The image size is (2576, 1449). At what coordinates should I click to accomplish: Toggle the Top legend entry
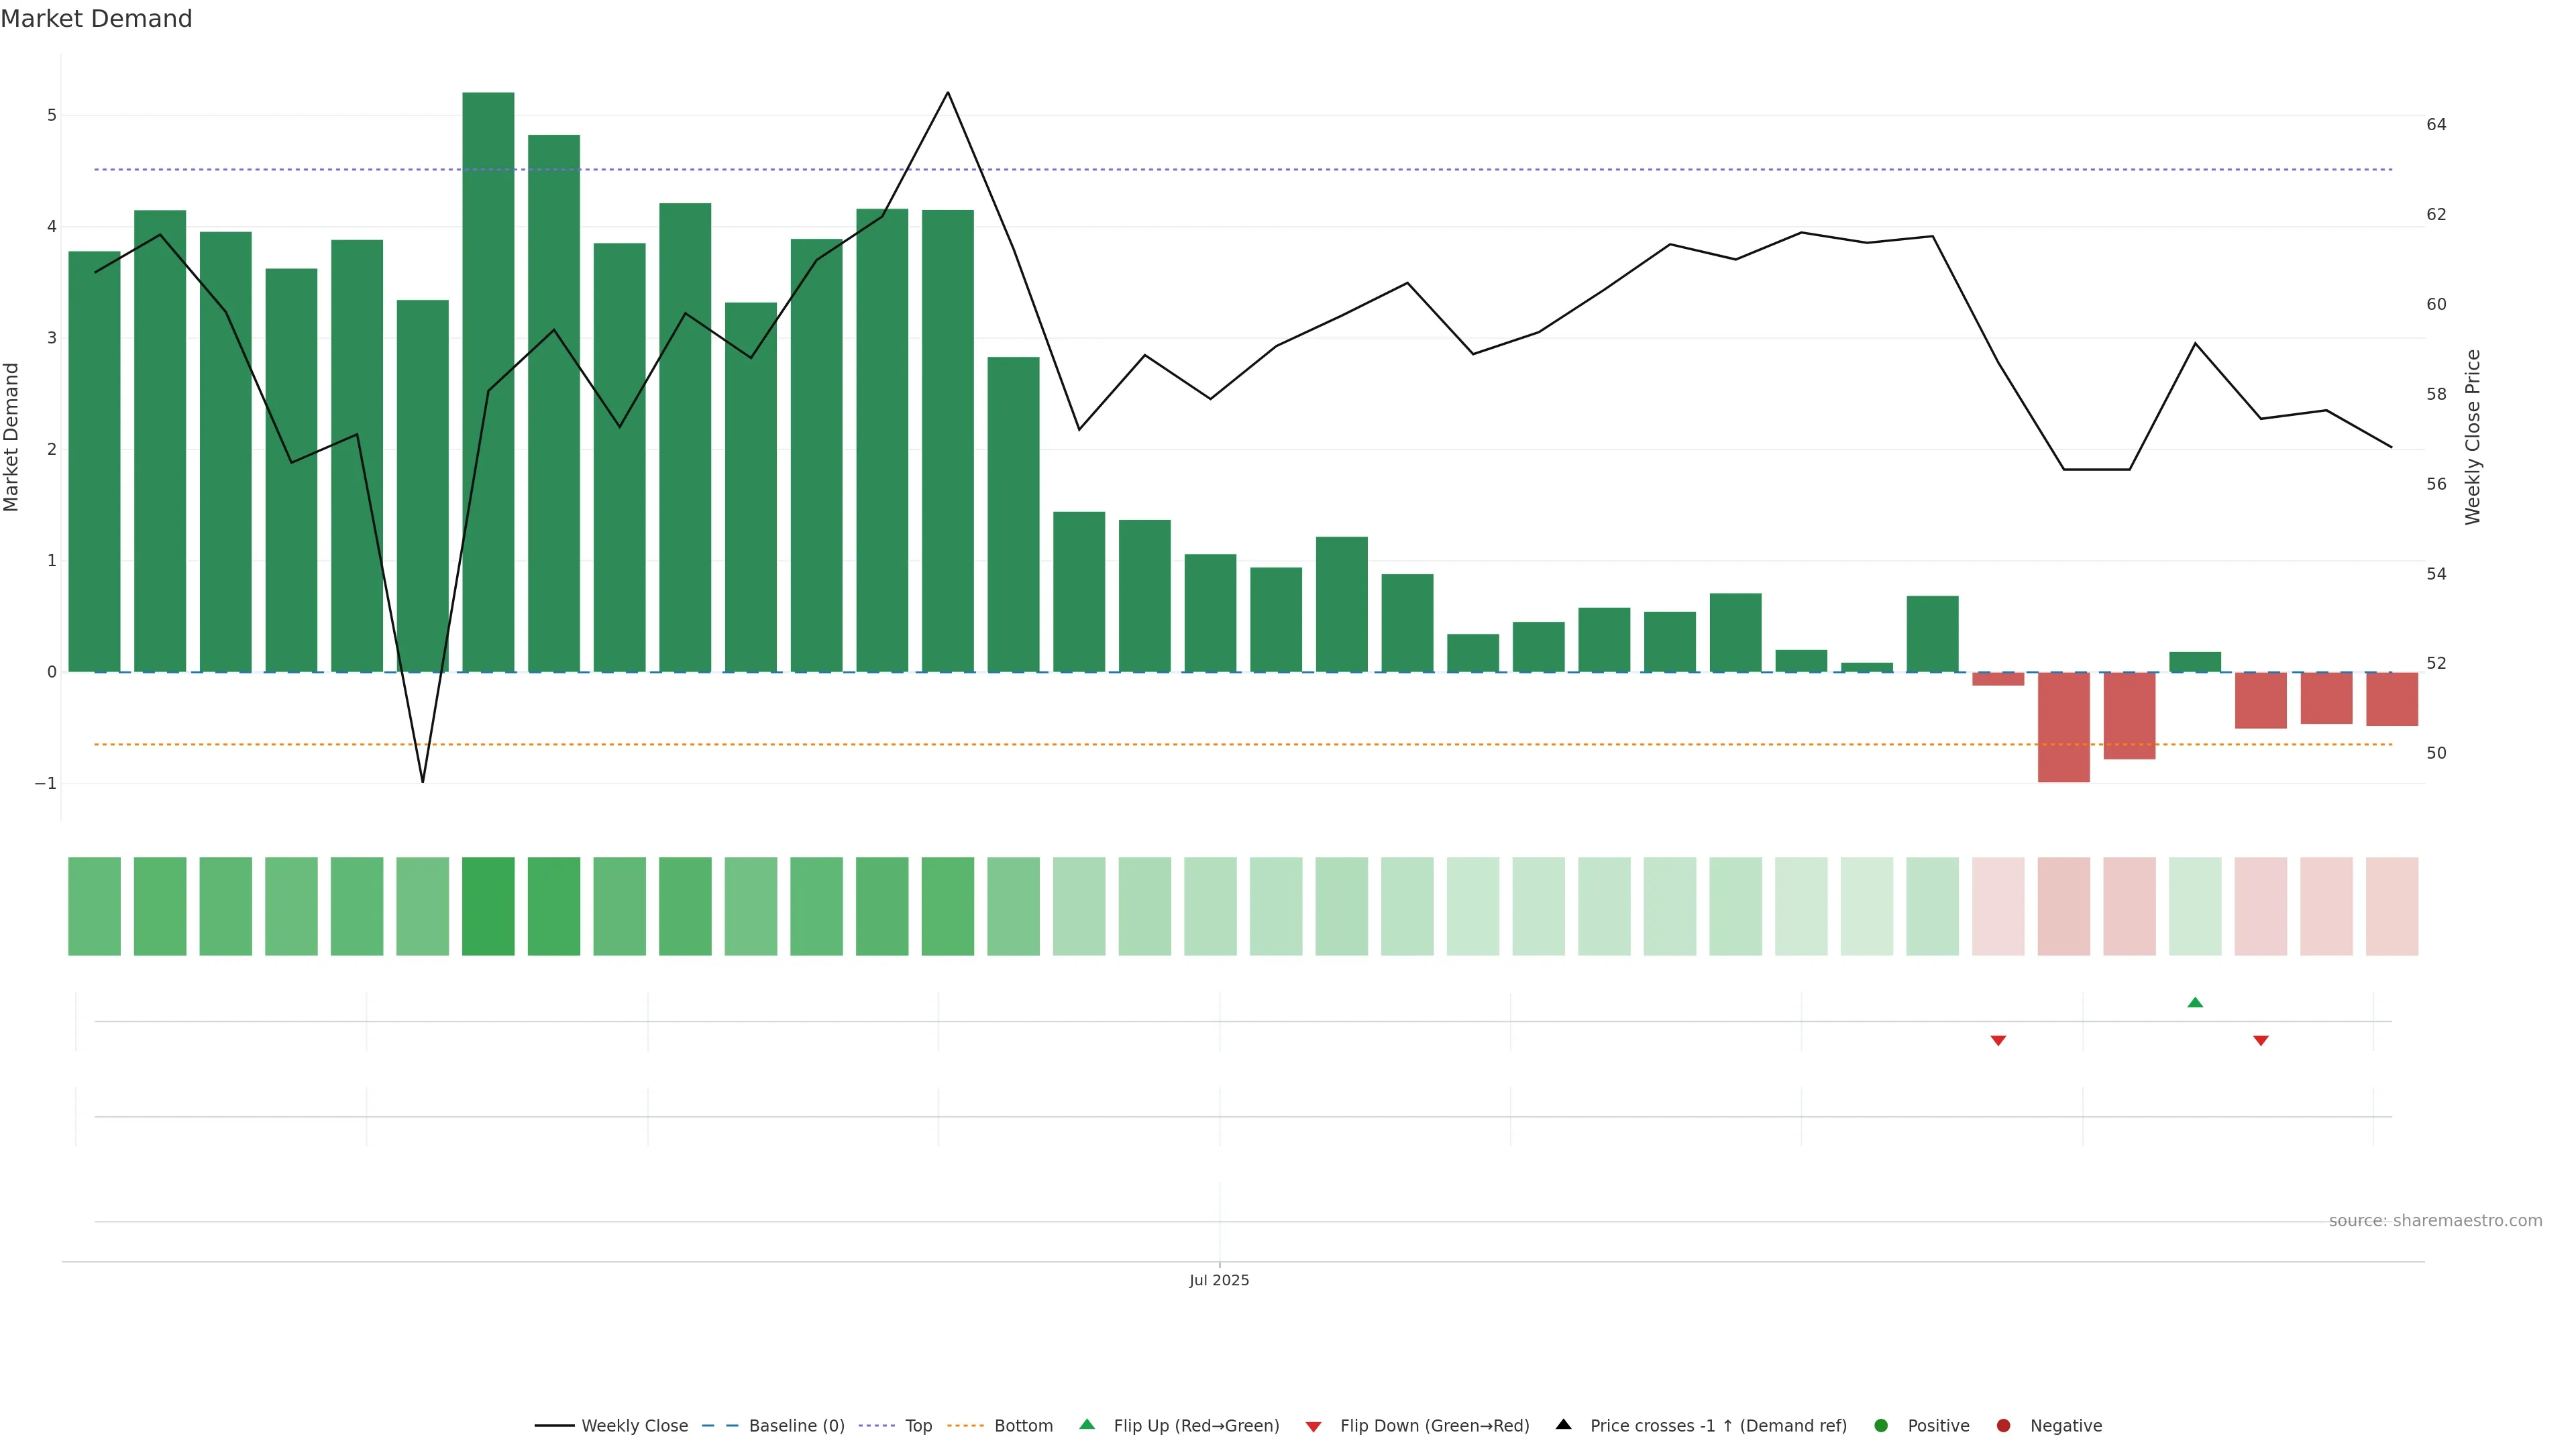click(918, 1425)
